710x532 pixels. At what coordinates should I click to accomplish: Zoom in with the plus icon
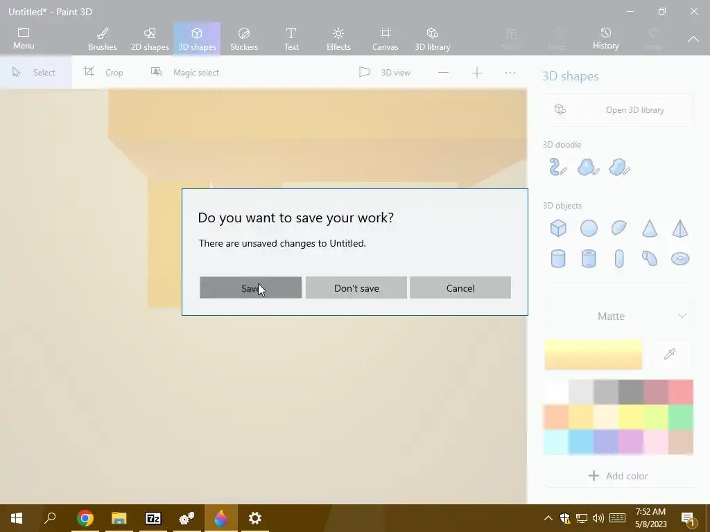[477, 72]
